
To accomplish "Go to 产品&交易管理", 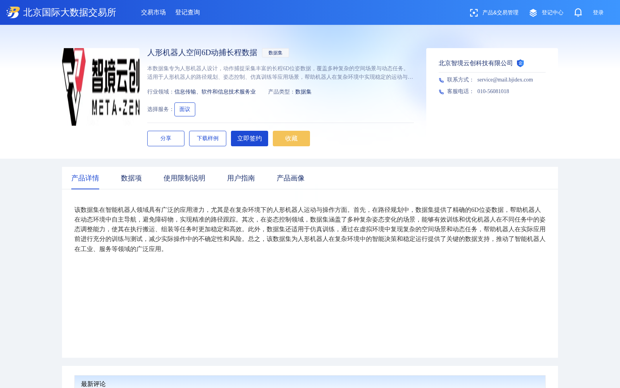I will (500, 12).
